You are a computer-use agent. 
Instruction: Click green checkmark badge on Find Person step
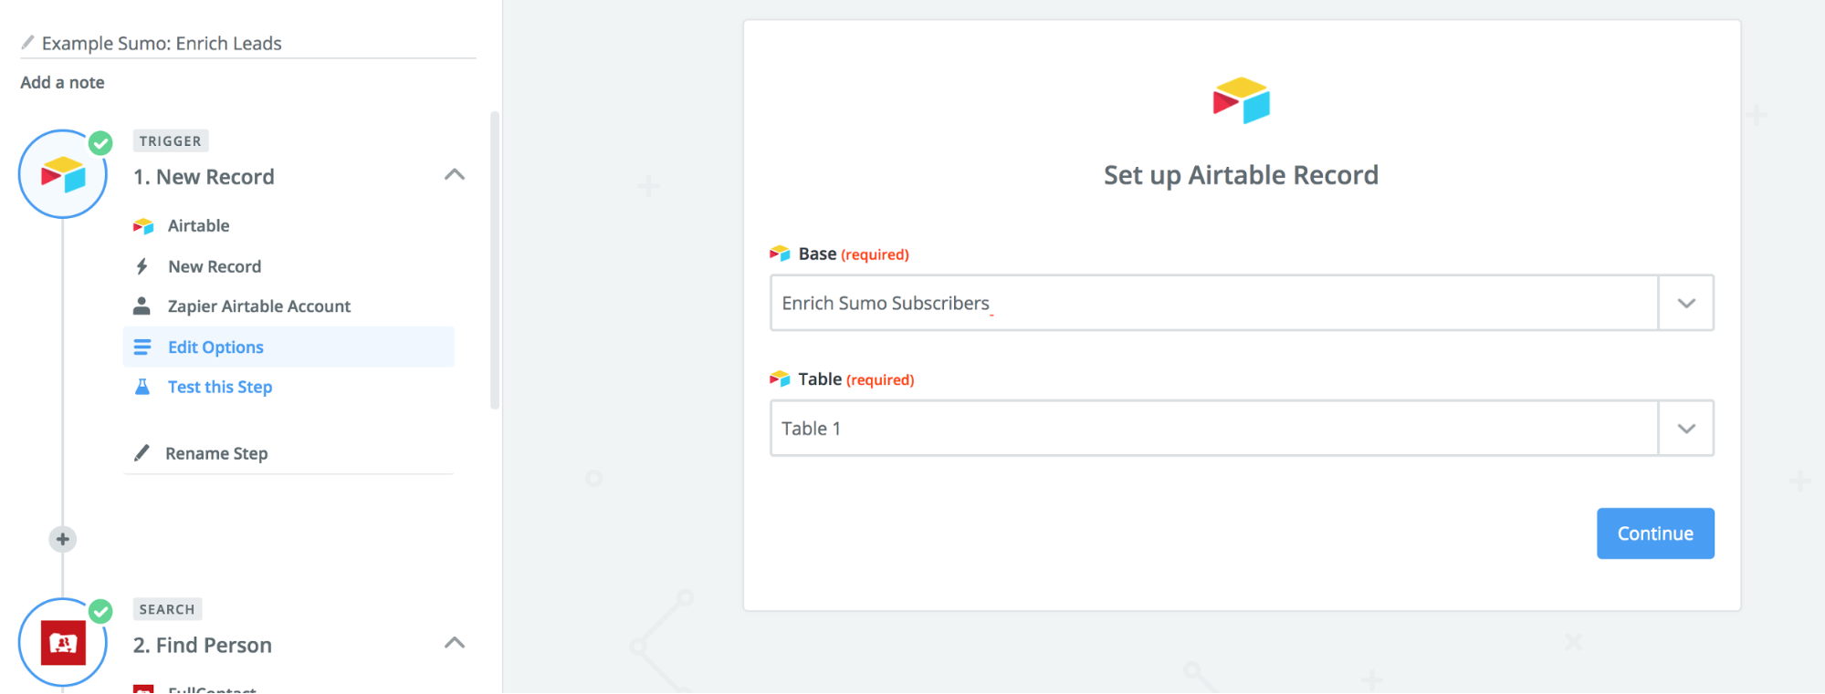100,611
